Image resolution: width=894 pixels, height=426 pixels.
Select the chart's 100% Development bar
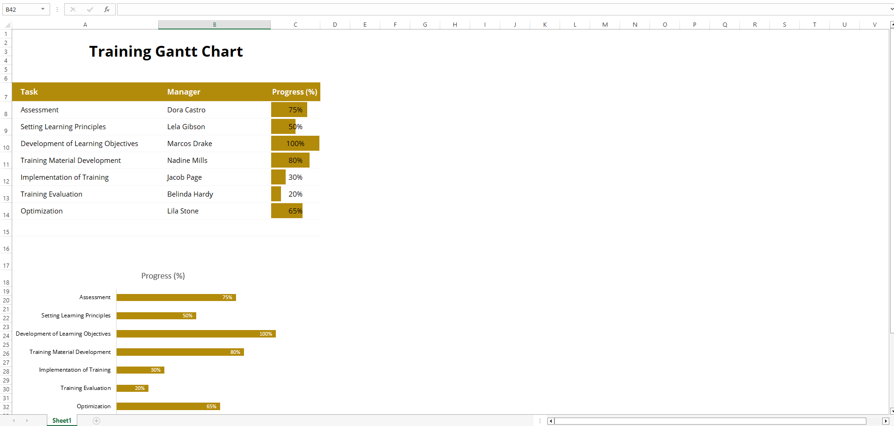click(196, 334)
